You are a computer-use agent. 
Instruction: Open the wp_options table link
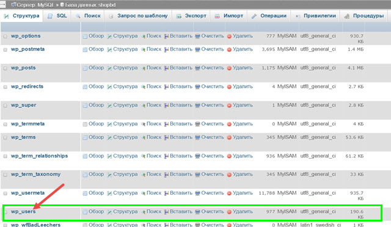pos(26,36)
